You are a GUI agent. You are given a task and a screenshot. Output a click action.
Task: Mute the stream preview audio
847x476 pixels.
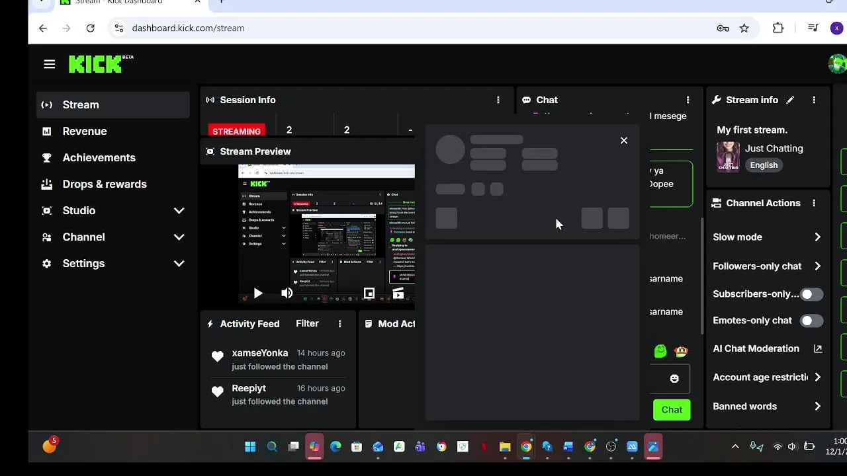[x=287, y=294]
